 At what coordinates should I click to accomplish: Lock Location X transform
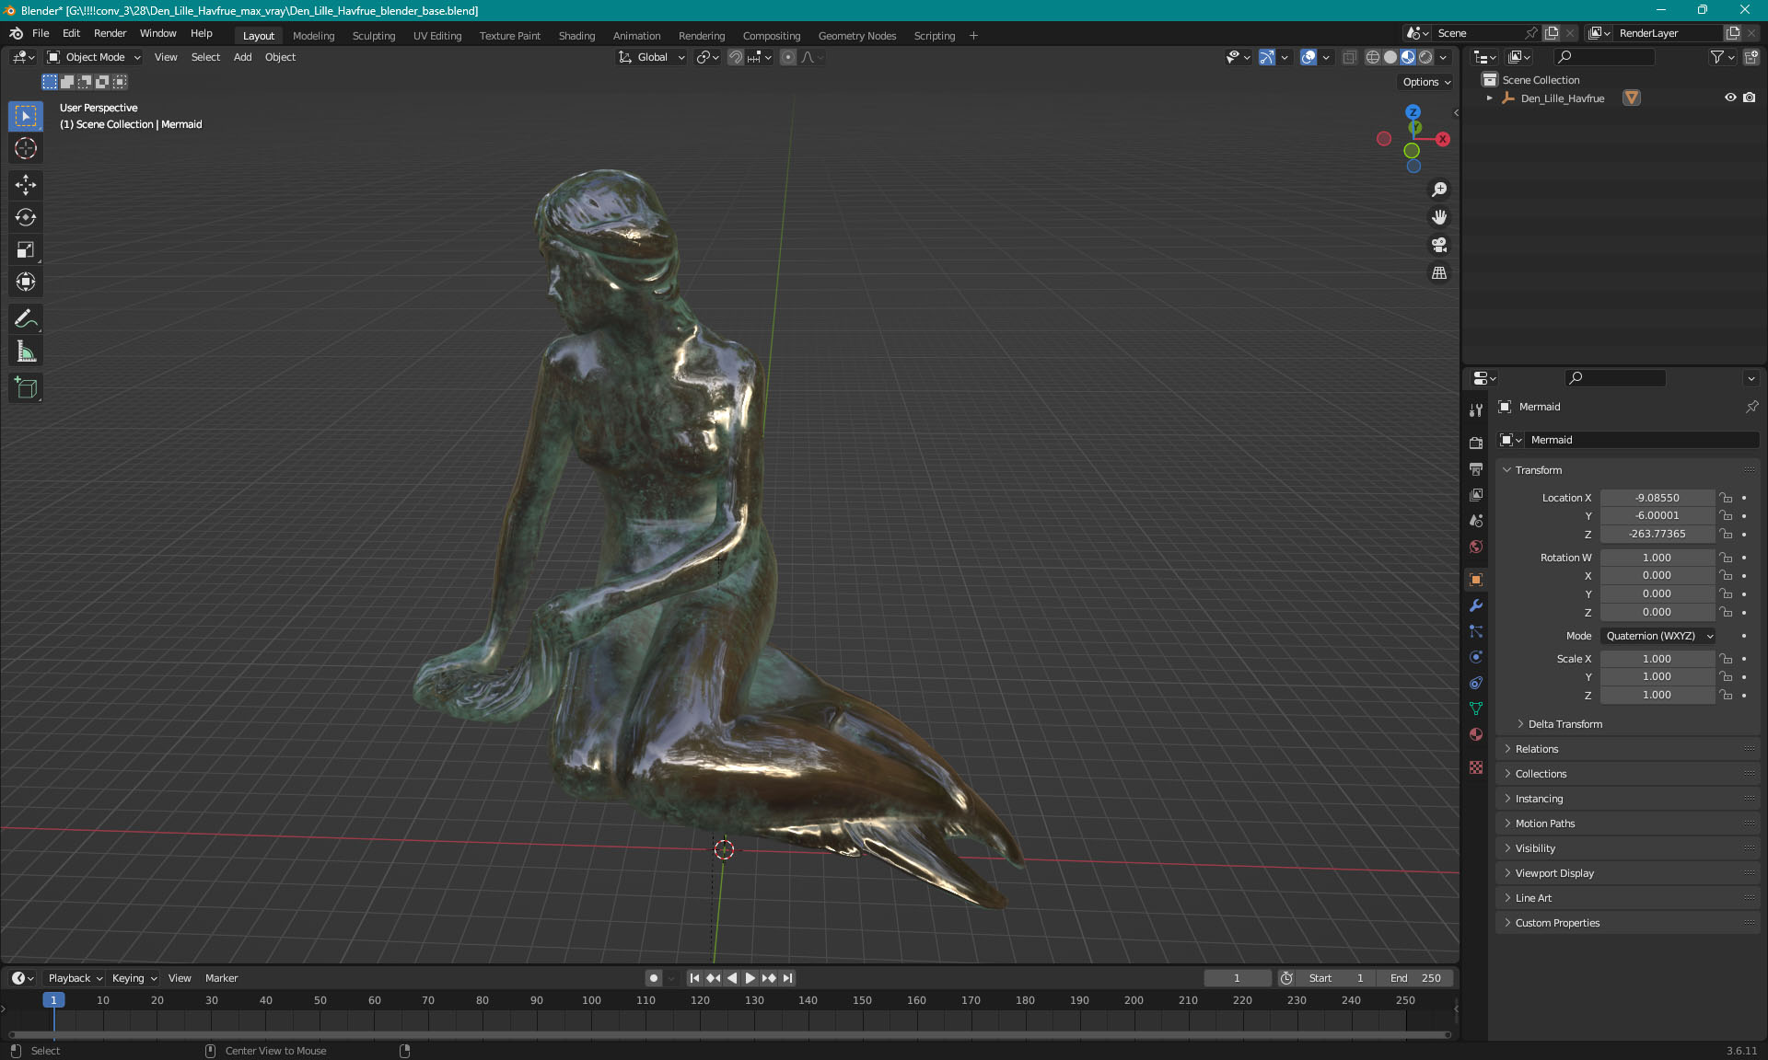[1726, 498]
